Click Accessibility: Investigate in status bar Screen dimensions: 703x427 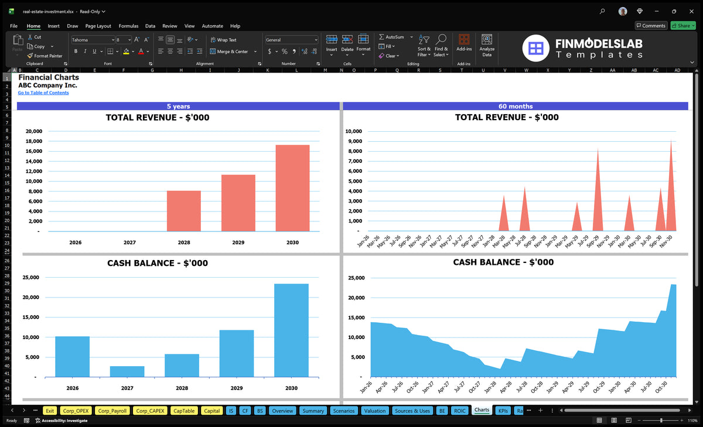pos(61,421)
